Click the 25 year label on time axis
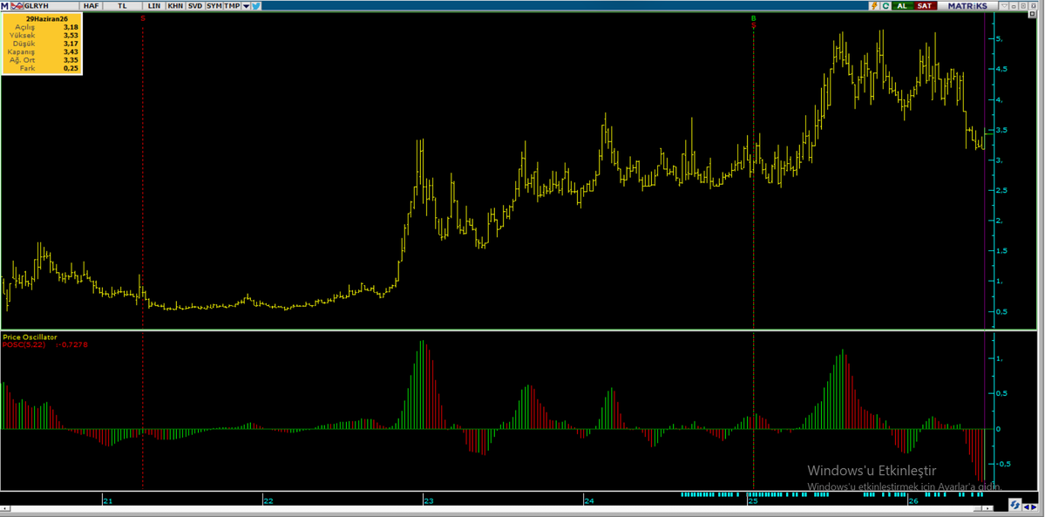The image size is (1045, 517). click(752, 501)
